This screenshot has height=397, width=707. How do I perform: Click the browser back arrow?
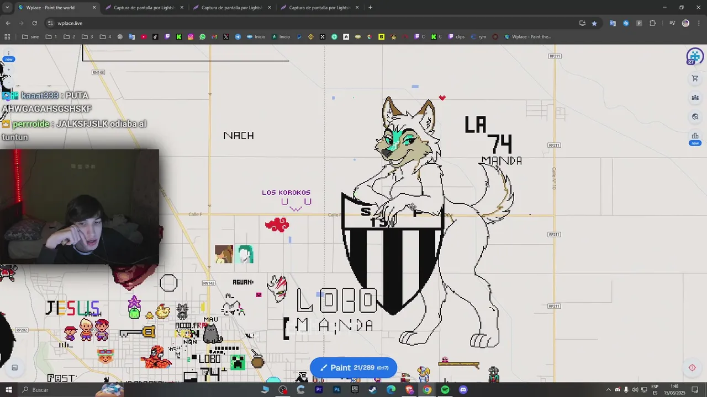[x=8, y=23]
